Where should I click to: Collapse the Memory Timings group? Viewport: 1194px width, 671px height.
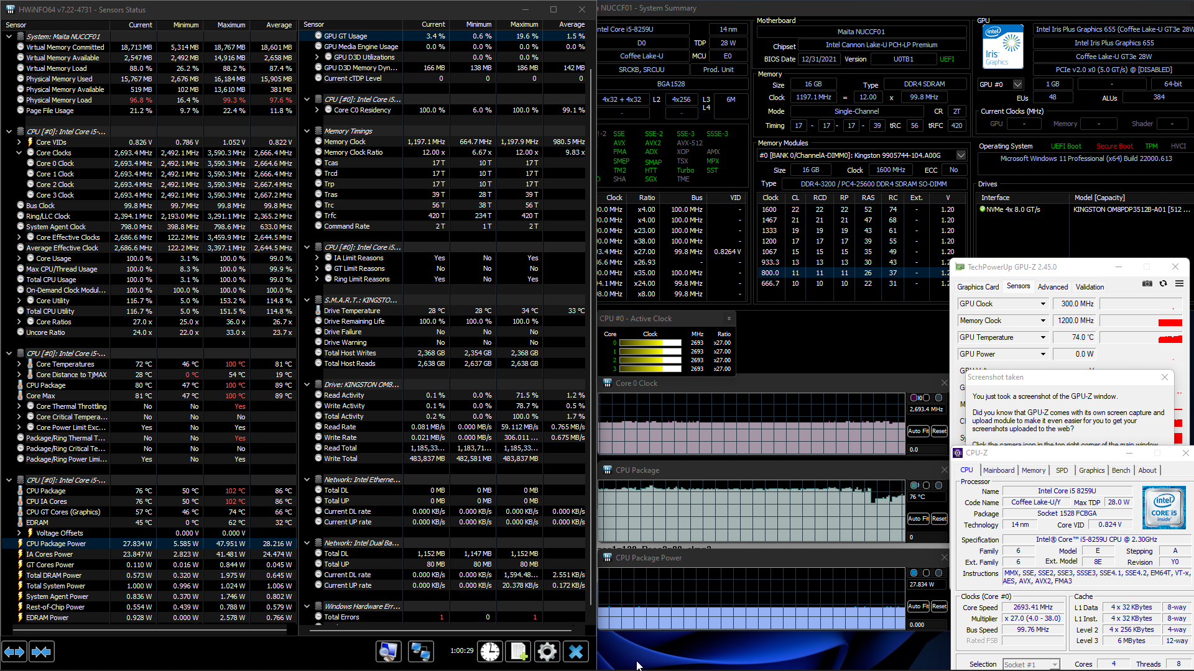click(307, 131)
